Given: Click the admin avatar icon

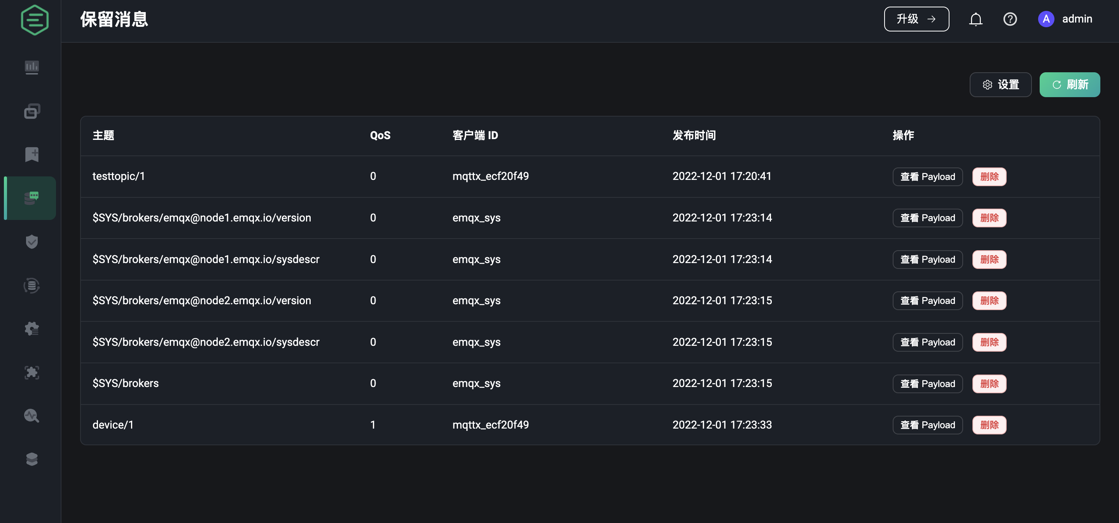Looking at the screenshot, I should coord(1046,19).
